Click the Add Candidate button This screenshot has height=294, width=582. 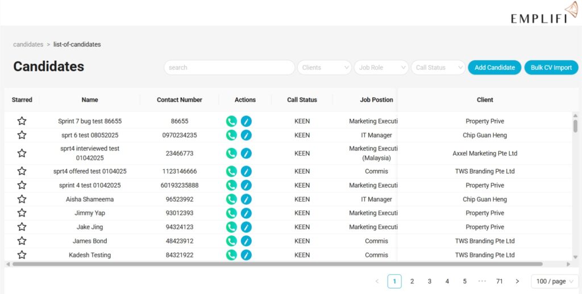tap(494, 68)
